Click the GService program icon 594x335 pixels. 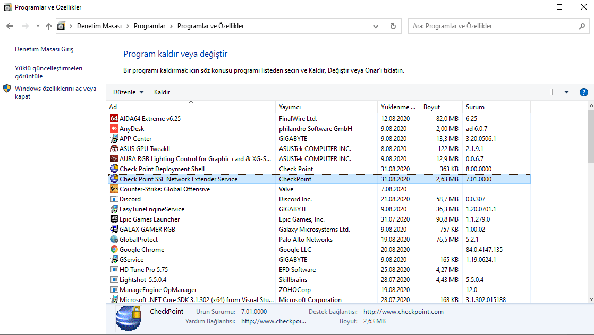114,260
